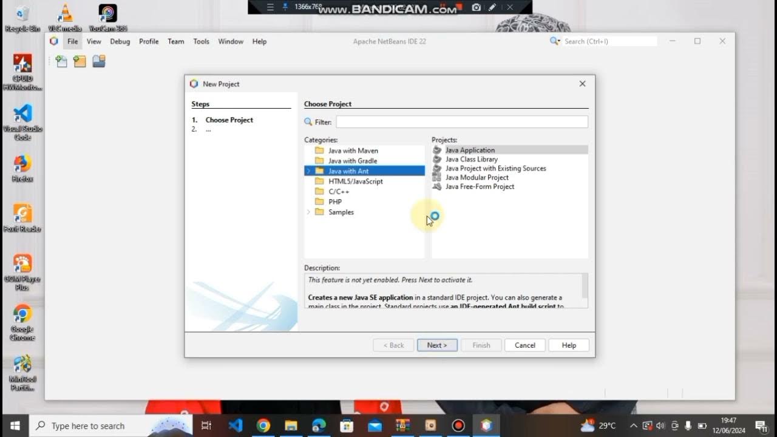Viewport: 777px width, 437px height.
Task: Select Java Modular Project text
Action: (477, 177)
